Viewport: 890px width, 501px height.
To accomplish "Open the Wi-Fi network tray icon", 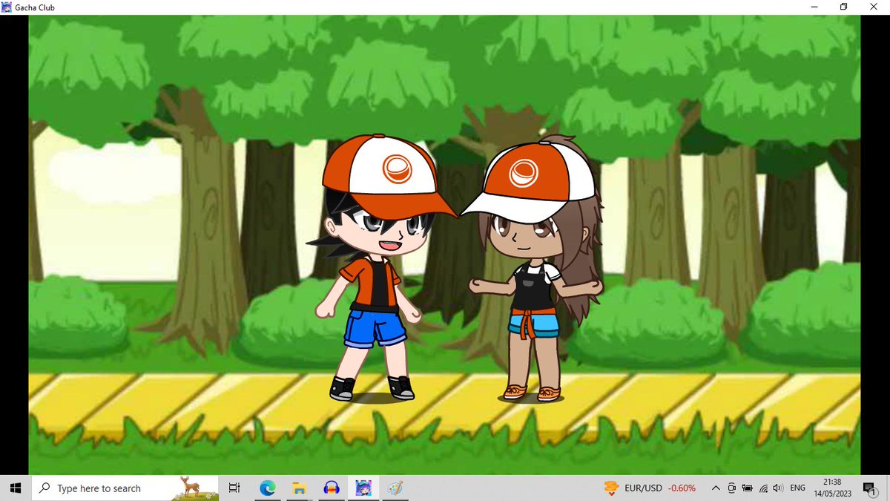I will coord(763,488).
